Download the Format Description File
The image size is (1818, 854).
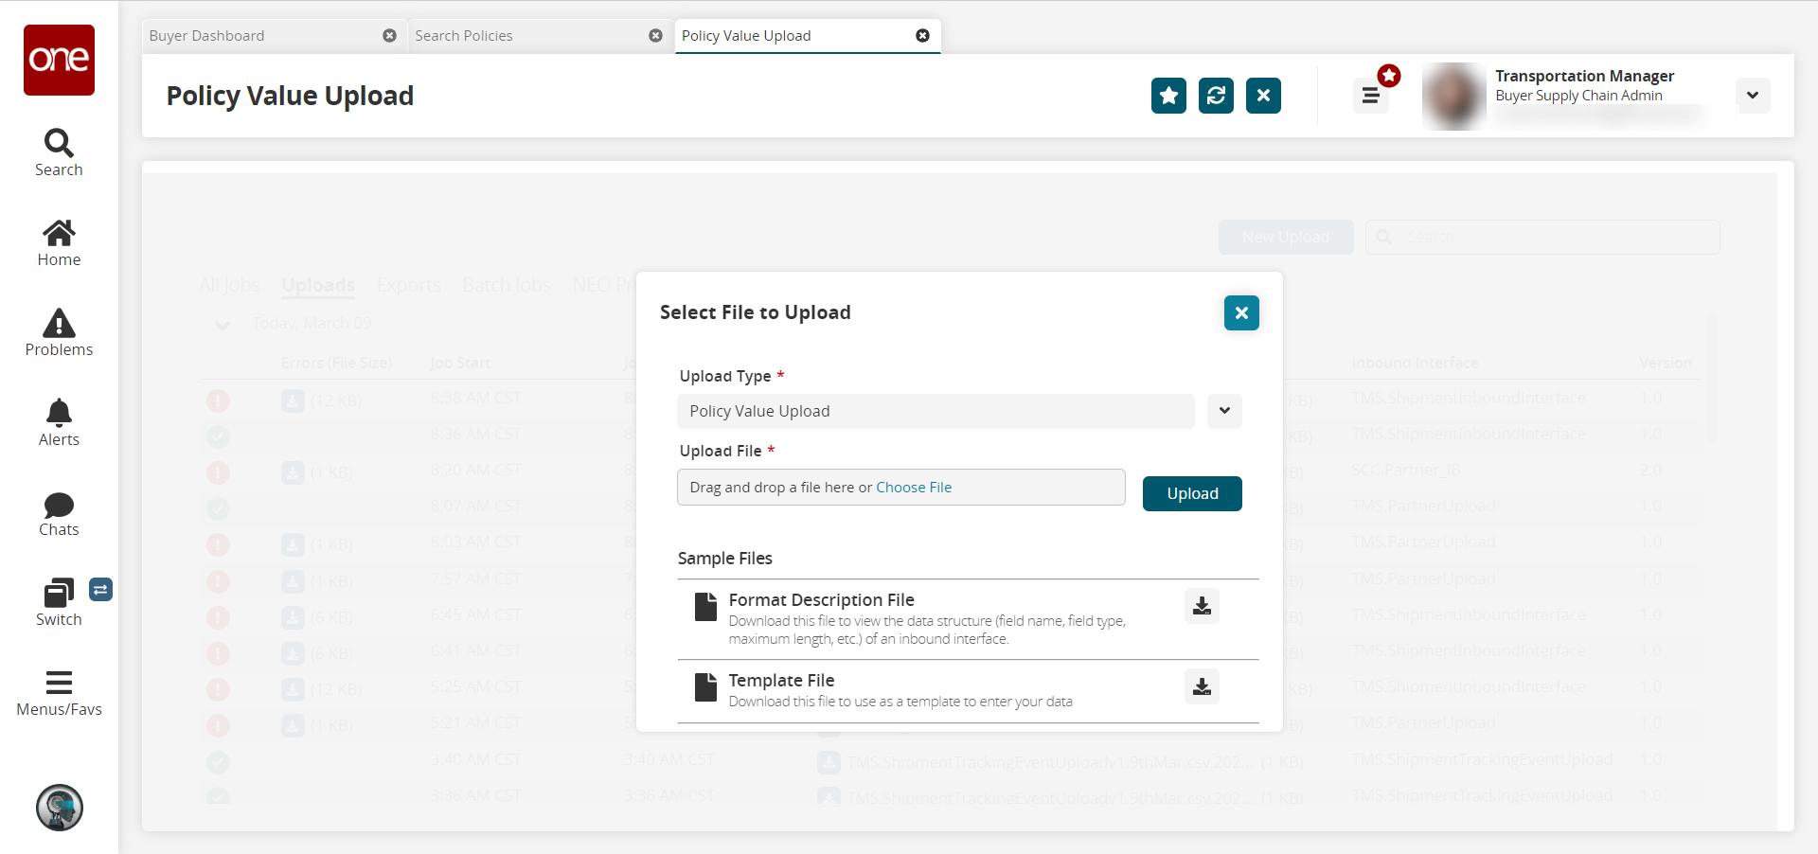(1202, 606)
